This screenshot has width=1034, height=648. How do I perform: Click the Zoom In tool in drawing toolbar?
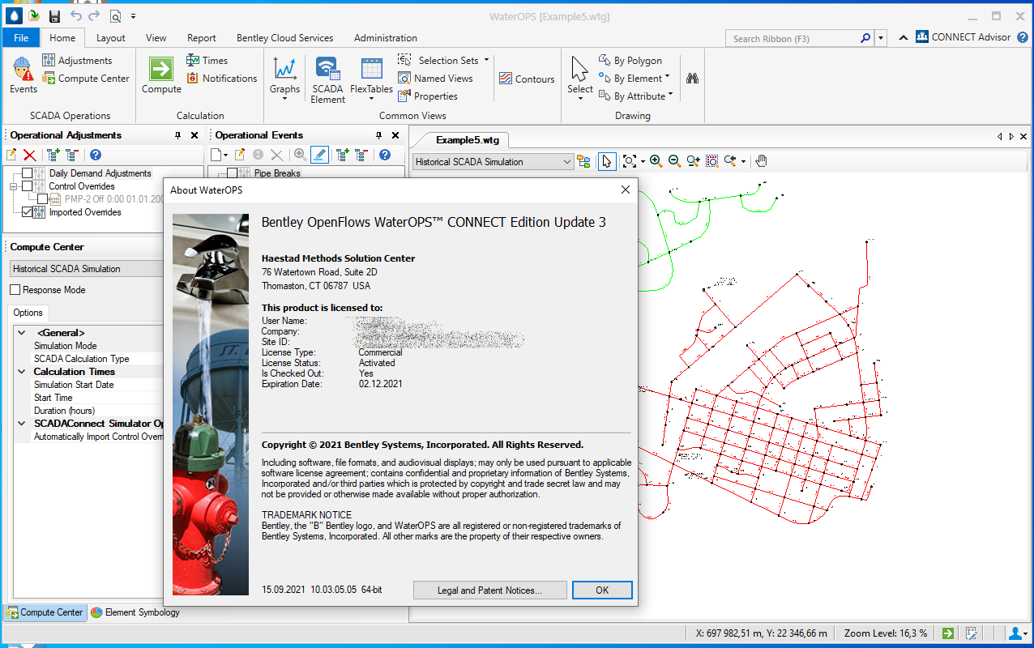tap(656, 161)
